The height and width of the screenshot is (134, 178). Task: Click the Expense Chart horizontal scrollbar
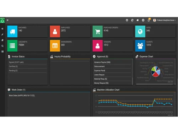(155, 84)
